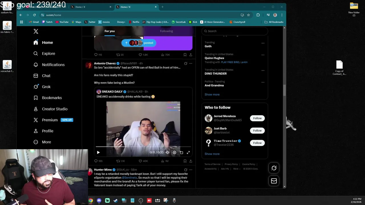Click the X search box
The width and height of the screenshot is (365, 205).
pyautogui.click(x=235, y=31)
